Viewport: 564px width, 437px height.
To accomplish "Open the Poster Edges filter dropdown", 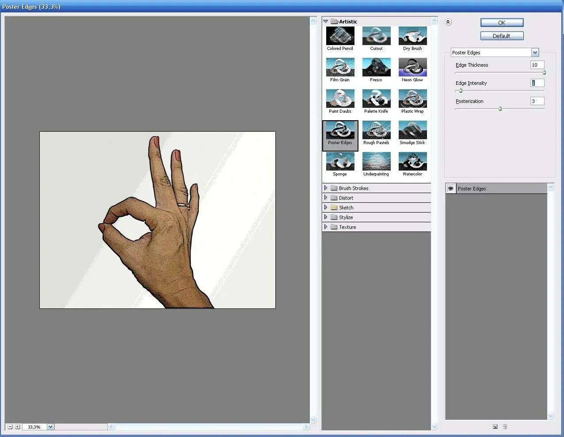I will point(535,53).
